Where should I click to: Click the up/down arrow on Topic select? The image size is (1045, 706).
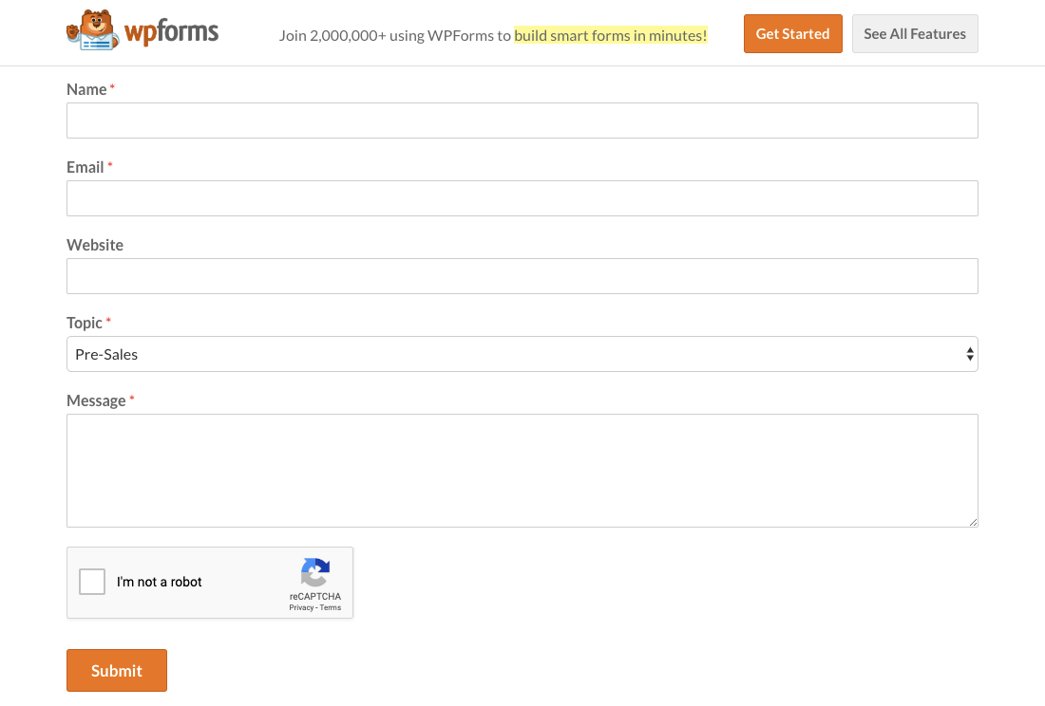tap(969, 353)
